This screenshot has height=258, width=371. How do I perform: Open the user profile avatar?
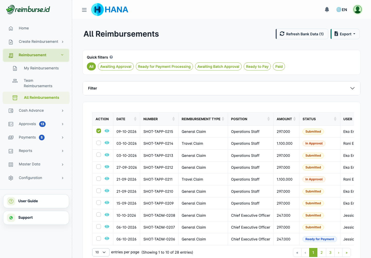[x=358, y=10]
